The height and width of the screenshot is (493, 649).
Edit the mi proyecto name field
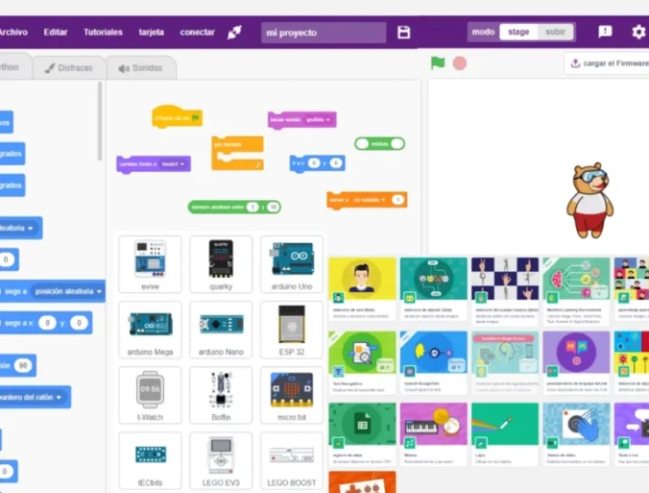pos(324,33)
